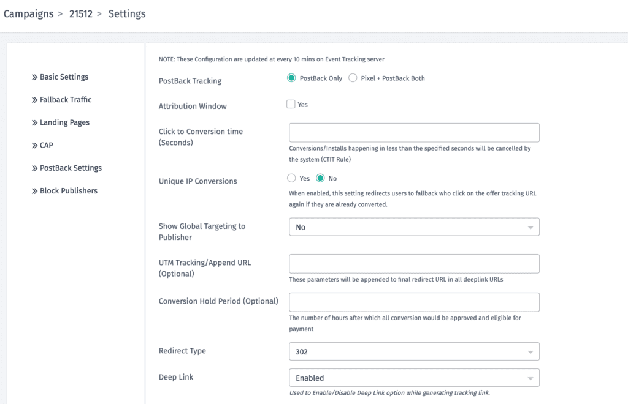Click the chevron icon beside Fallback Traffic
This screenshot has height=404, width=628.
click(x=34, y=100)
